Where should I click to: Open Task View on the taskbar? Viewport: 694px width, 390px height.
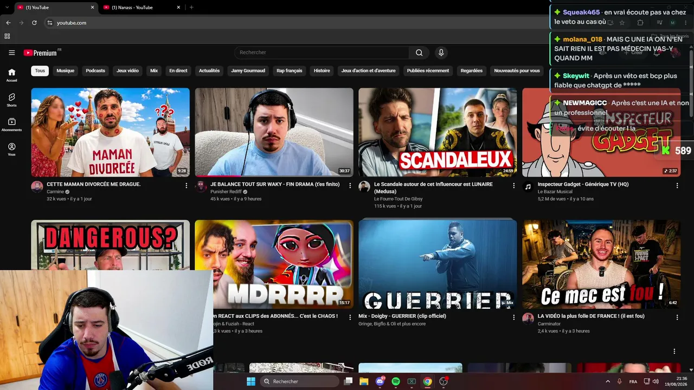click(x=348, y=381)
